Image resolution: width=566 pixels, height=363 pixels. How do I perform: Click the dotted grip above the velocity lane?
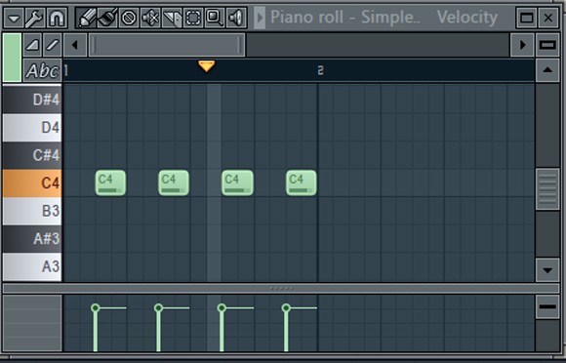(x=282, y=288)
